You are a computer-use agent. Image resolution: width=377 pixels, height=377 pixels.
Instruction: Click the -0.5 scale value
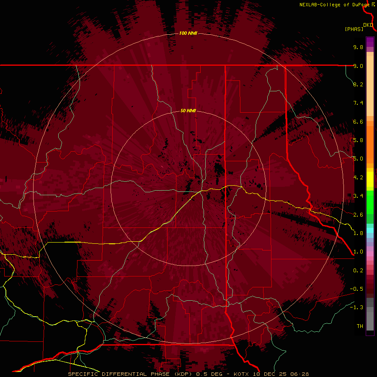click(x=356, y=289)
